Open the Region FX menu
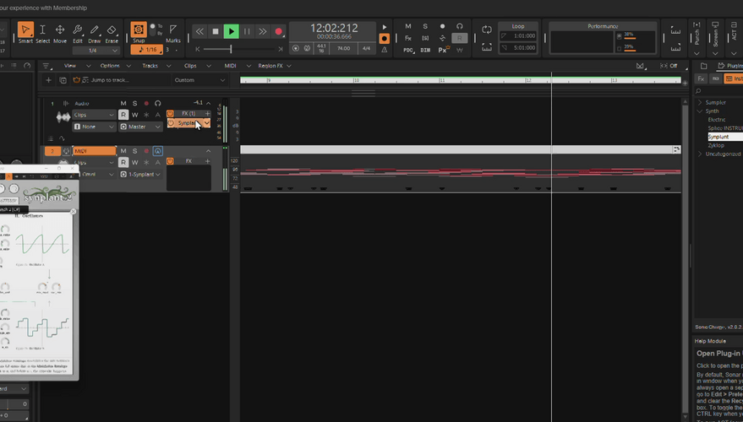 pos(271,65)
